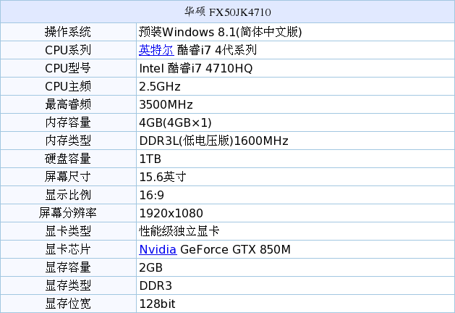The width and height of the screenshot is (455, 313).
Task: Click the CPU主频 label cell
Action: [x=68, y=86]
